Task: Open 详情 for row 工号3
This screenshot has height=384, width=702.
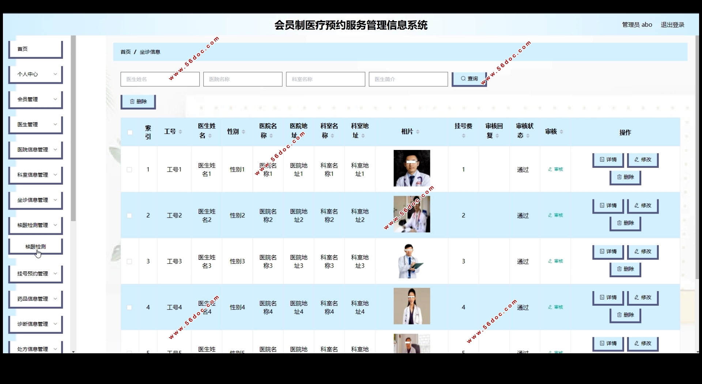Action: [608, 252]
